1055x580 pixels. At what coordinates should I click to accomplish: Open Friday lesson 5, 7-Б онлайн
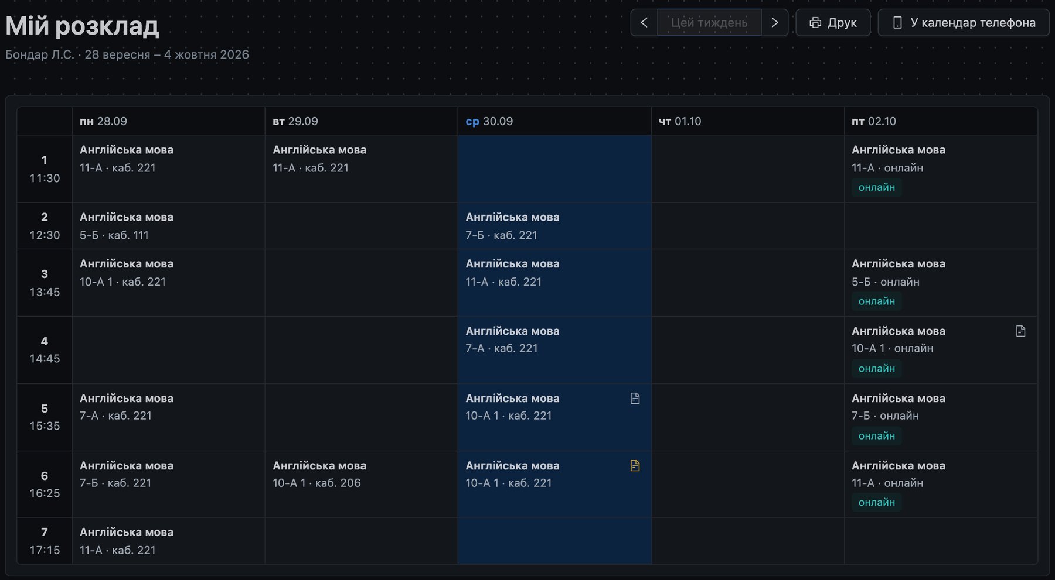(x=940, y=417)
